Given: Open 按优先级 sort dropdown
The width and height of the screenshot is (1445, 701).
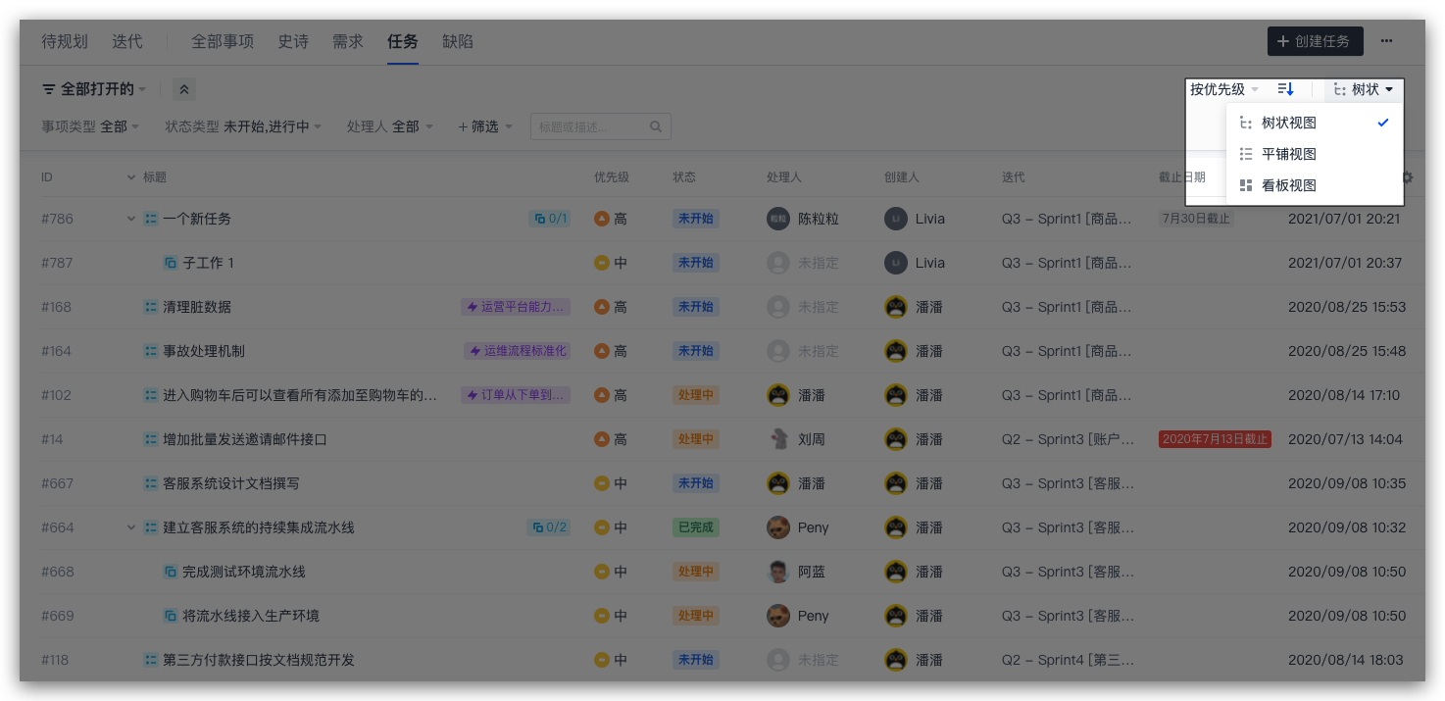Looking at the screenshot, I should click(1224, 89).
